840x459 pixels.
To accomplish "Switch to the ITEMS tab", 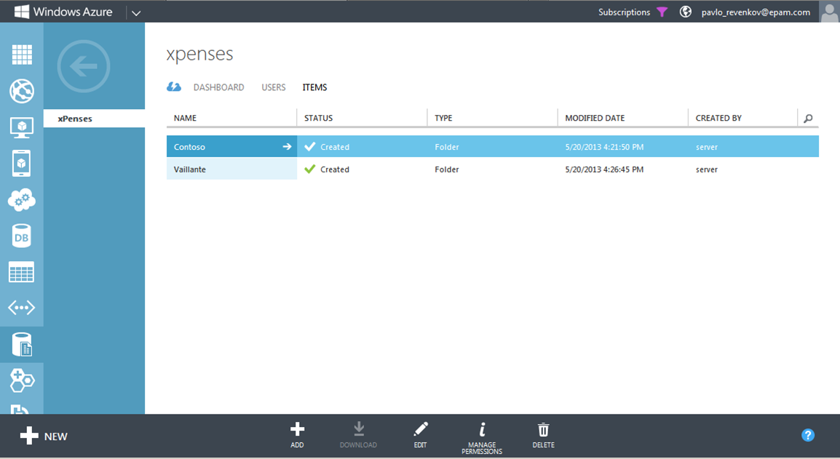I will pyautogui.click(x=314, y=87).
